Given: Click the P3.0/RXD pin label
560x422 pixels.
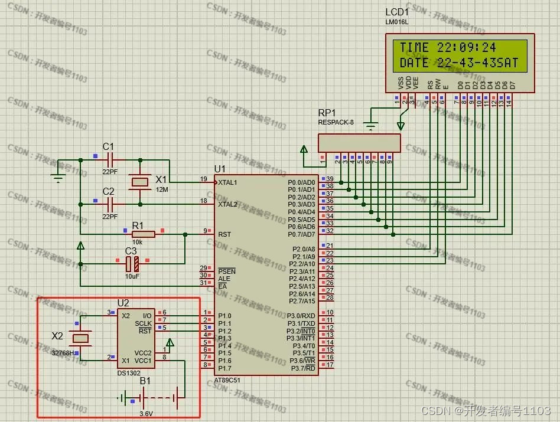Looking at the screenshot, I should [x=301, y=316].
